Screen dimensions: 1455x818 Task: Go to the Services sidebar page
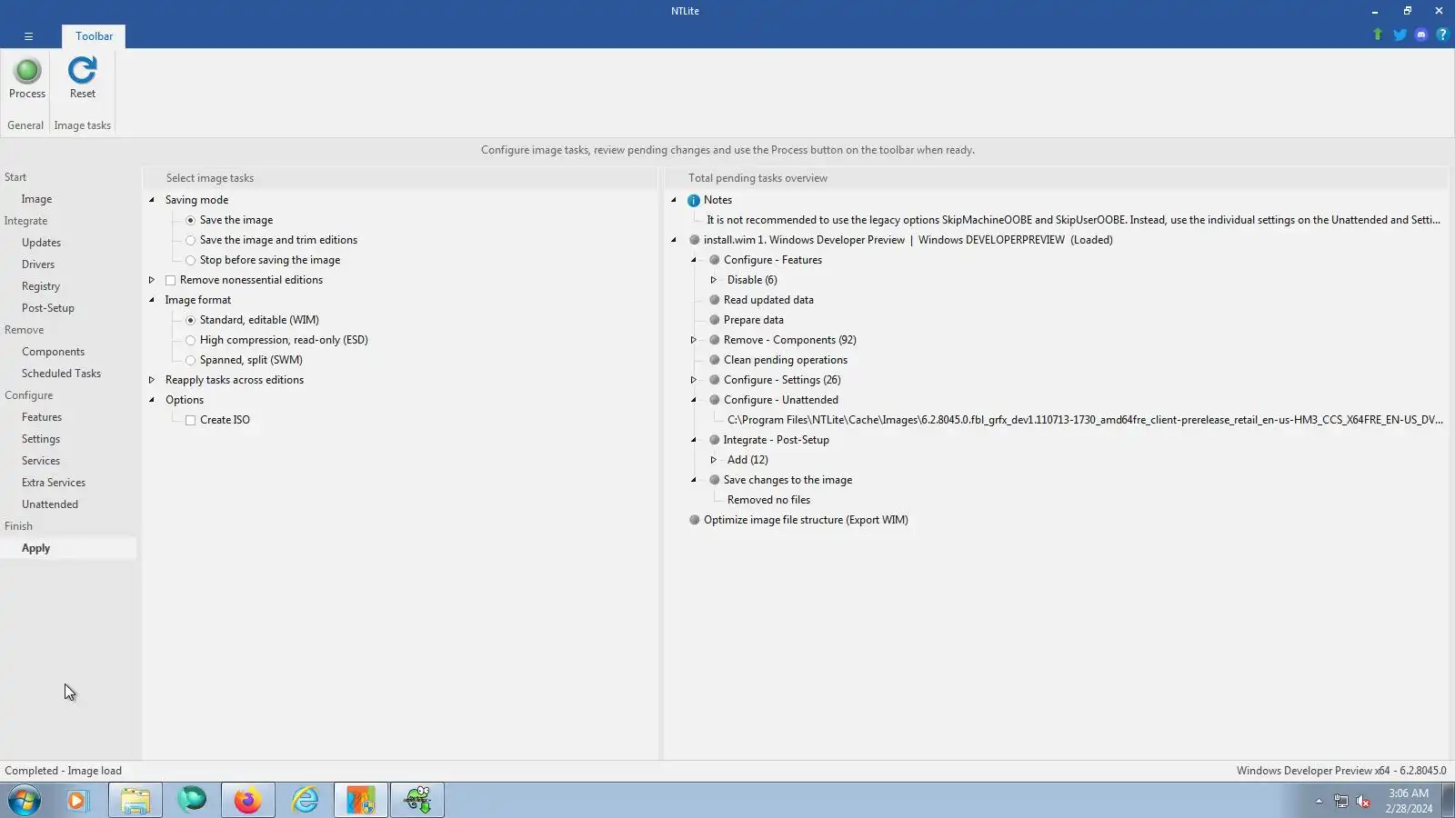pos(41,461)
